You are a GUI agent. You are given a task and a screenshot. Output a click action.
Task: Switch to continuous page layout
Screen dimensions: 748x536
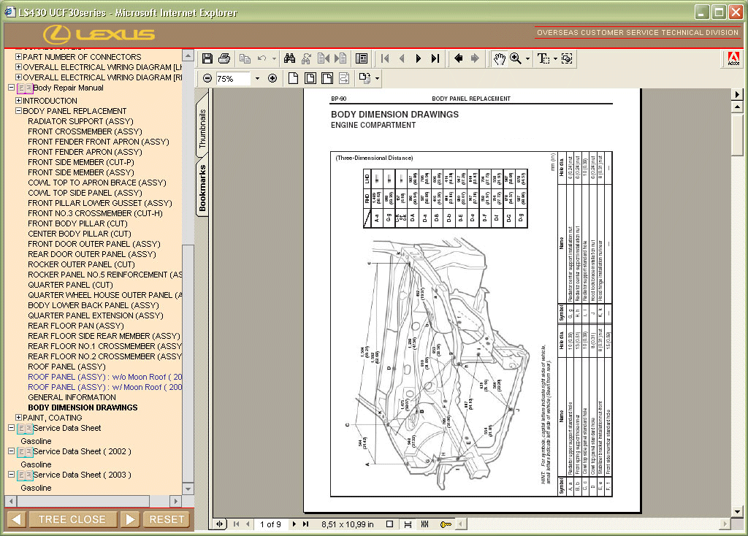[408, 524]
